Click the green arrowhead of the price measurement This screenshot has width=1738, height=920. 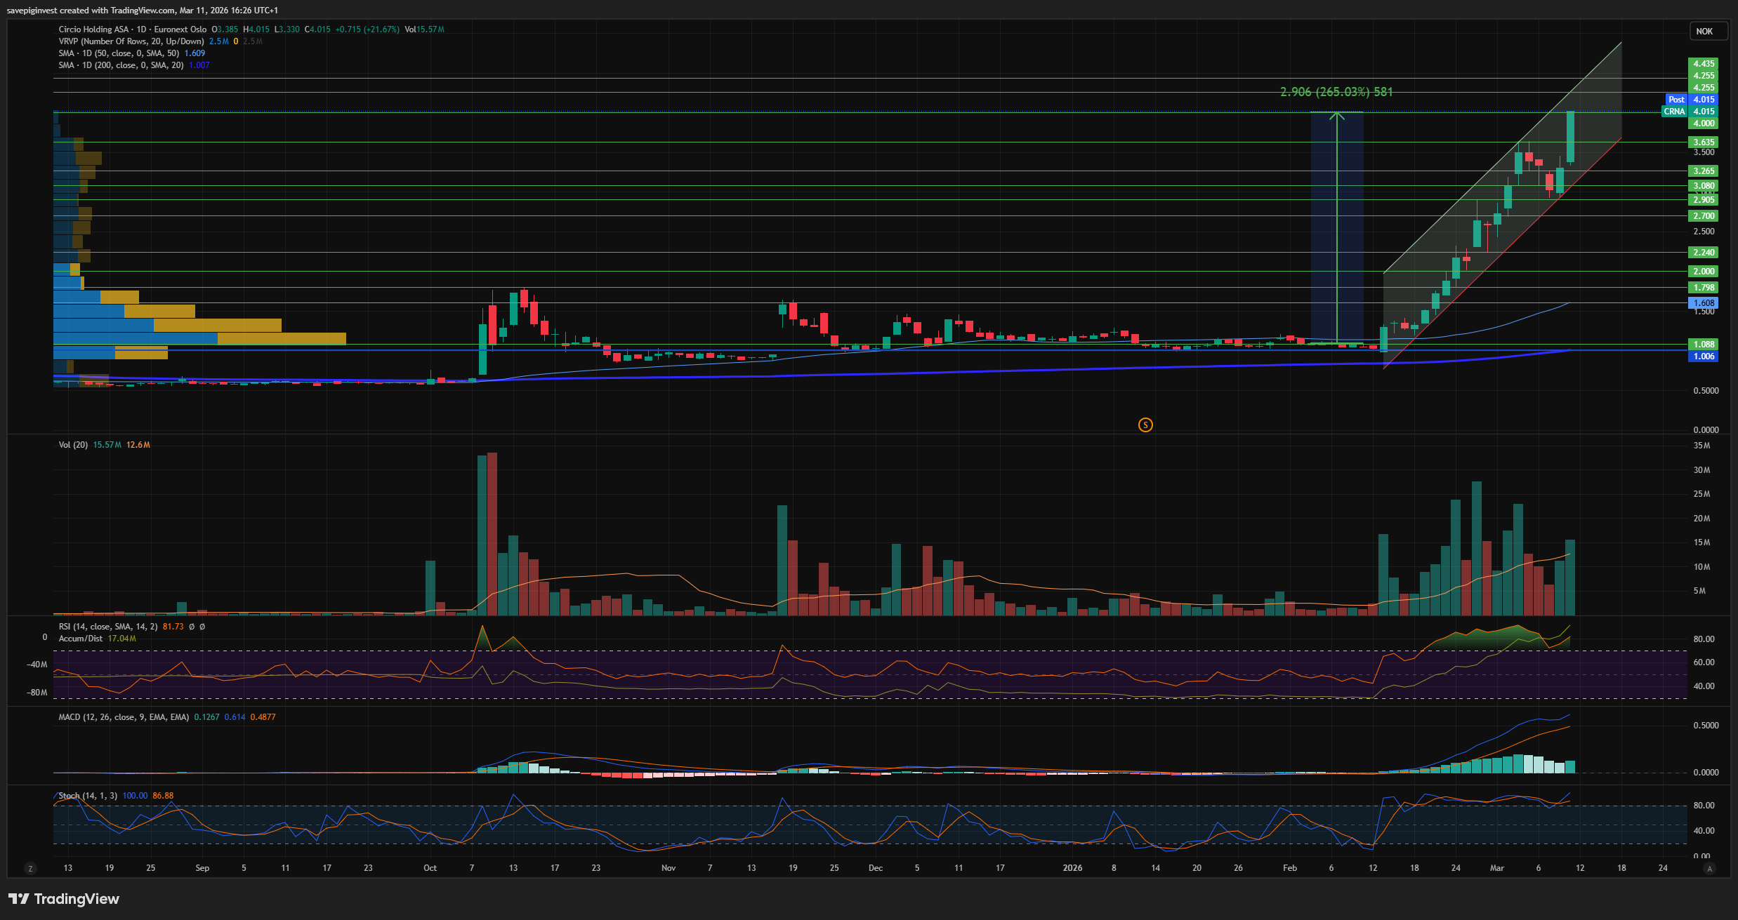tap(1337, 116)
